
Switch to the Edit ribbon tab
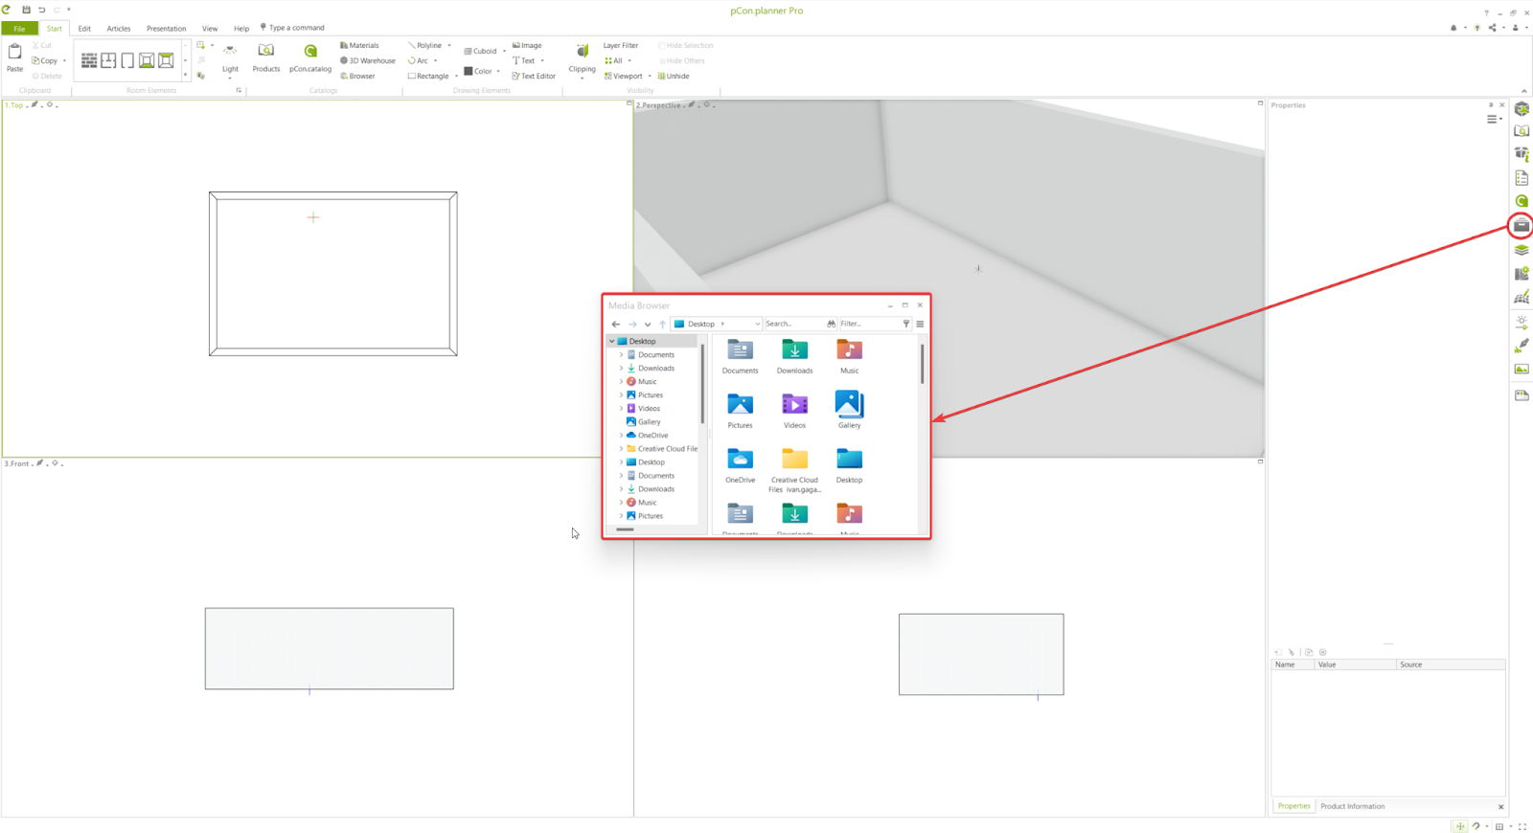pos(84,29)
